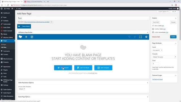Open the Template dropdown

tap(164, 57)
